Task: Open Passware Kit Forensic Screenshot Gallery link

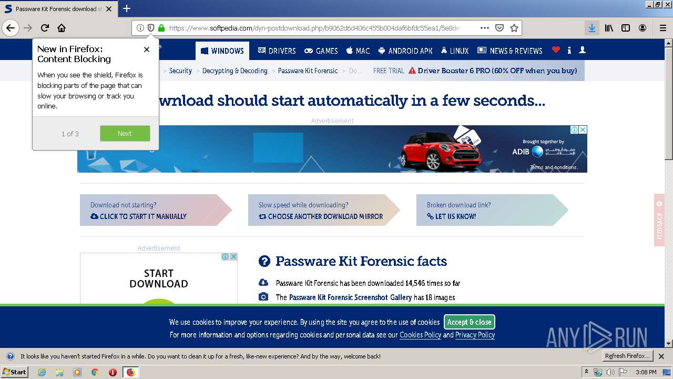Action: pyautogui.click(x=350, y=297)
